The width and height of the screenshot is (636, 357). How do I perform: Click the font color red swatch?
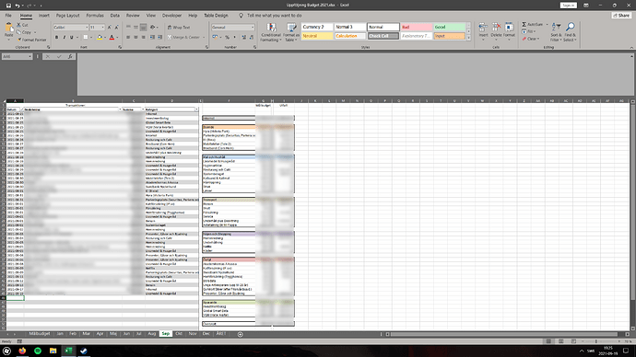coord(112,37)
